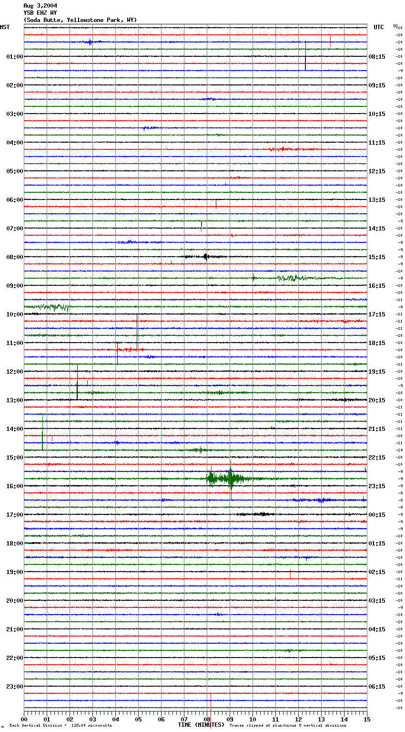Click the 13:00 MST time label
Image resolution: width=405 pixels, height=732 pixels.
pos(15,400)
